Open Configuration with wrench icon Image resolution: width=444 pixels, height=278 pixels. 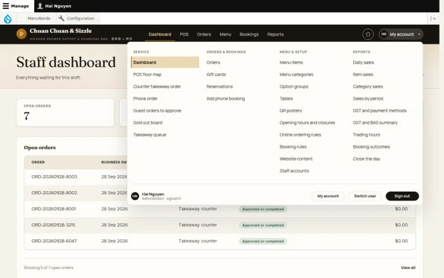(77, 18)
